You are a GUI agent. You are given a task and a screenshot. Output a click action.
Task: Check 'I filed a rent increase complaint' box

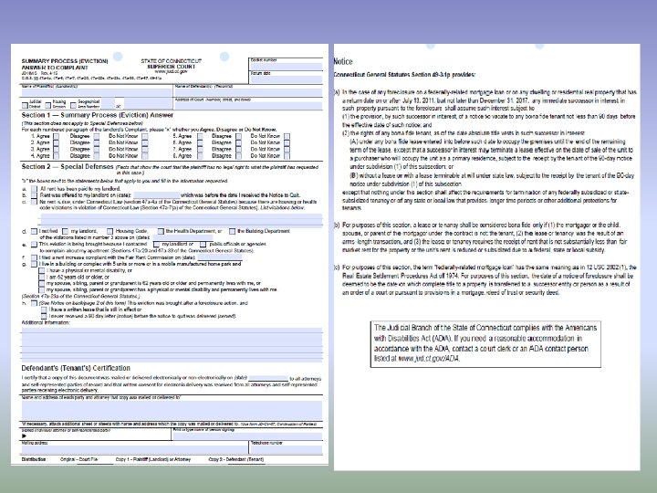34,257
